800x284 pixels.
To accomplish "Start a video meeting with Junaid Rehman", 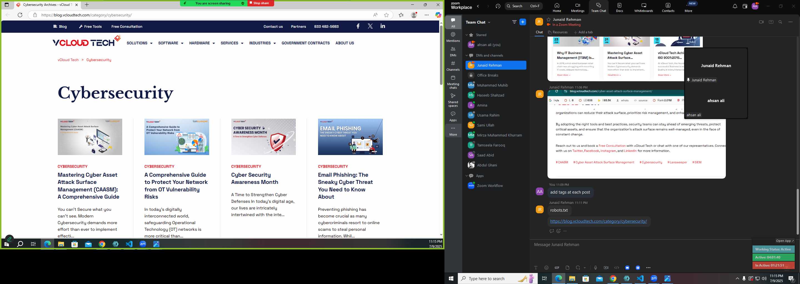I will click(761, 22).
